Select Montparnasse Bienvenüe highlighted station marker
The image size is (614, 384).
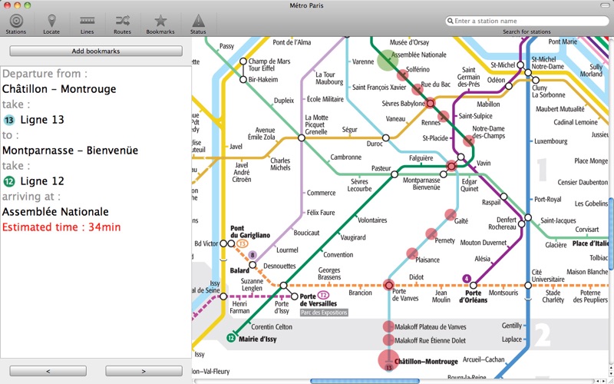point(451,166)
